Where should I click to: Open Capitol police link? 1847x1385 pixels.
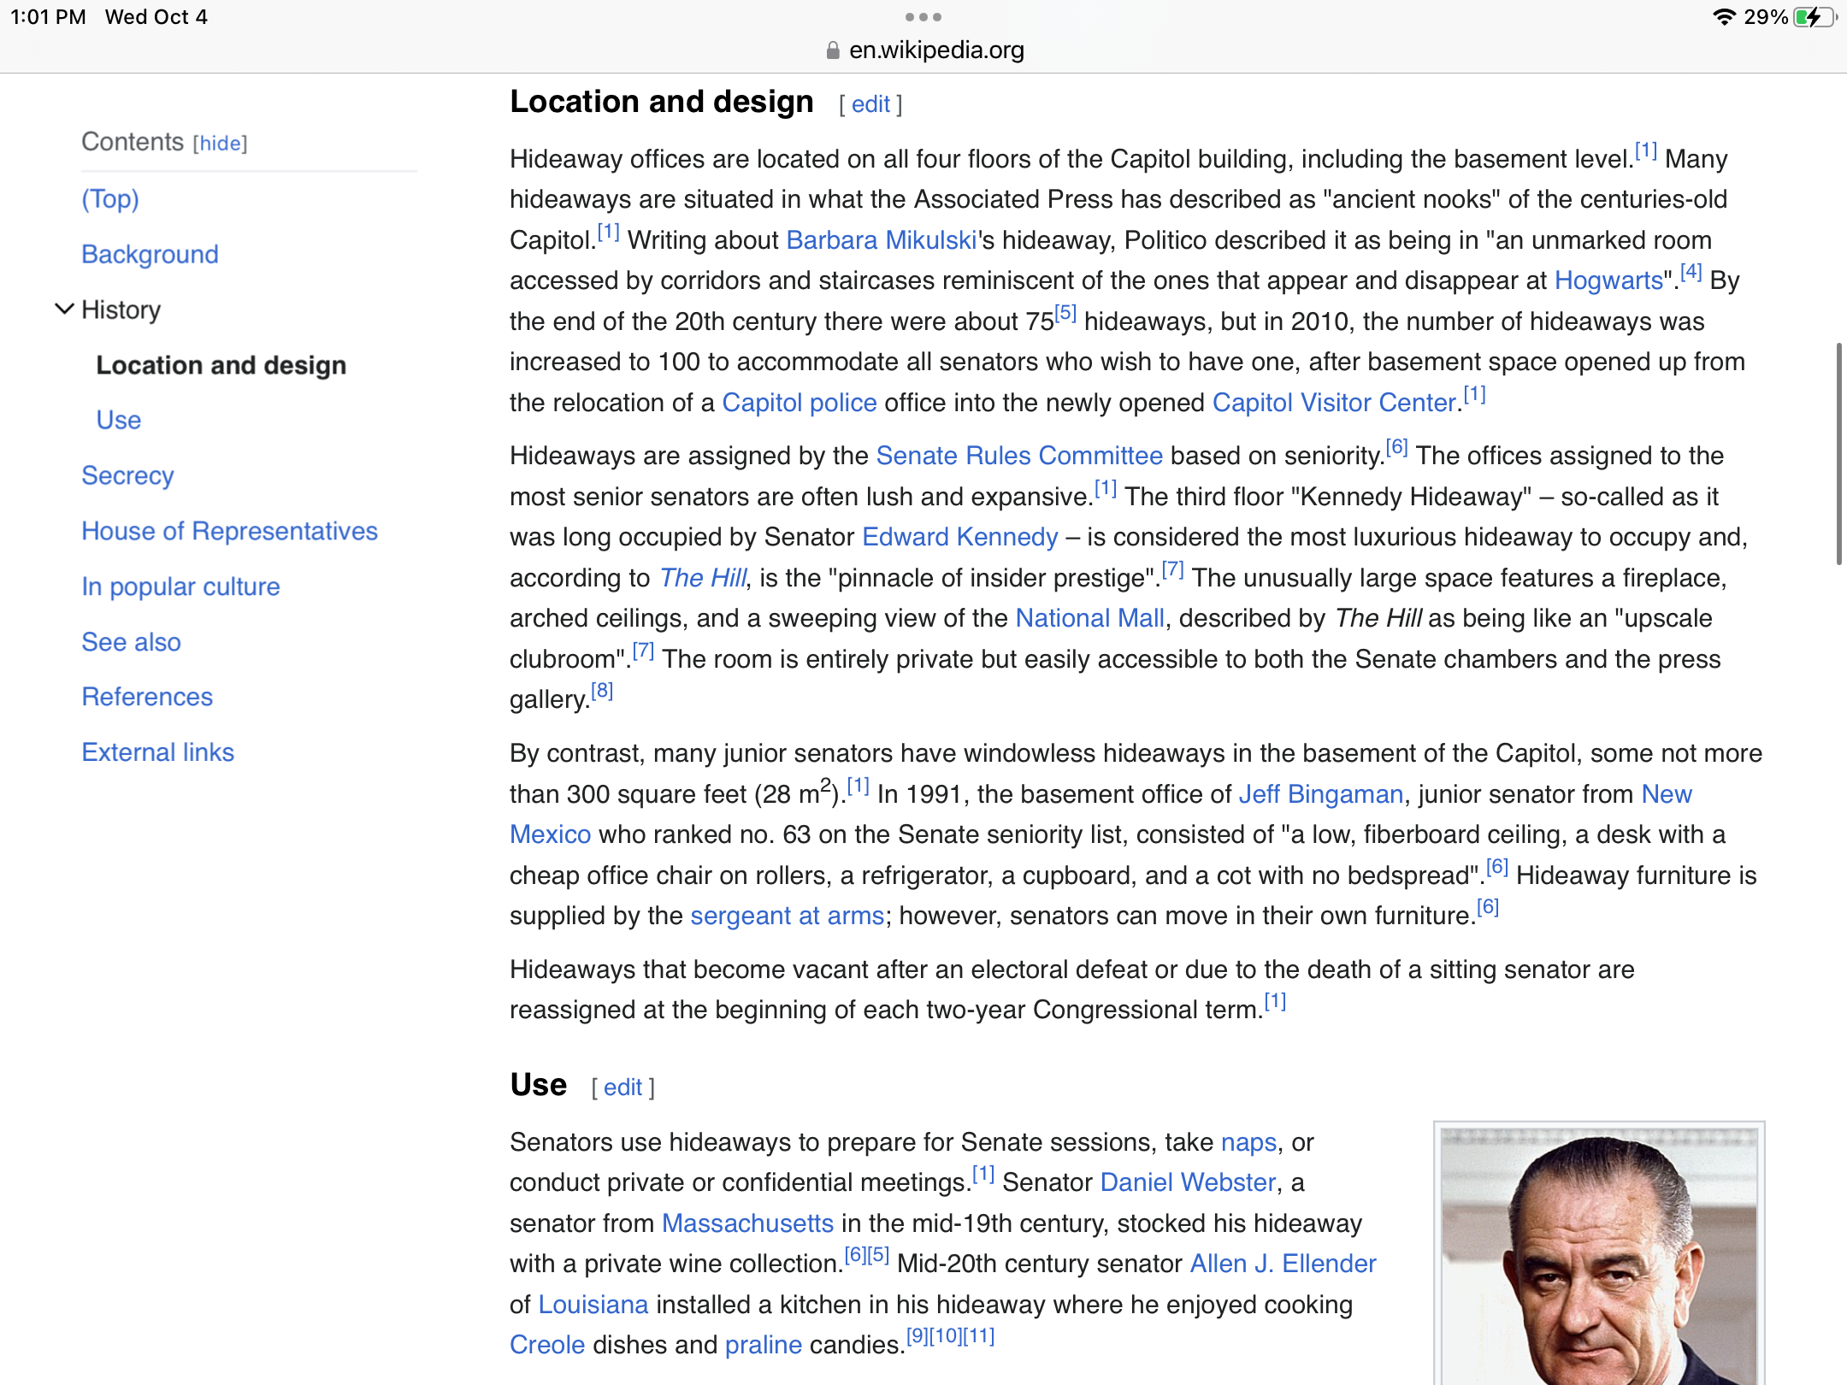(800, 403)
